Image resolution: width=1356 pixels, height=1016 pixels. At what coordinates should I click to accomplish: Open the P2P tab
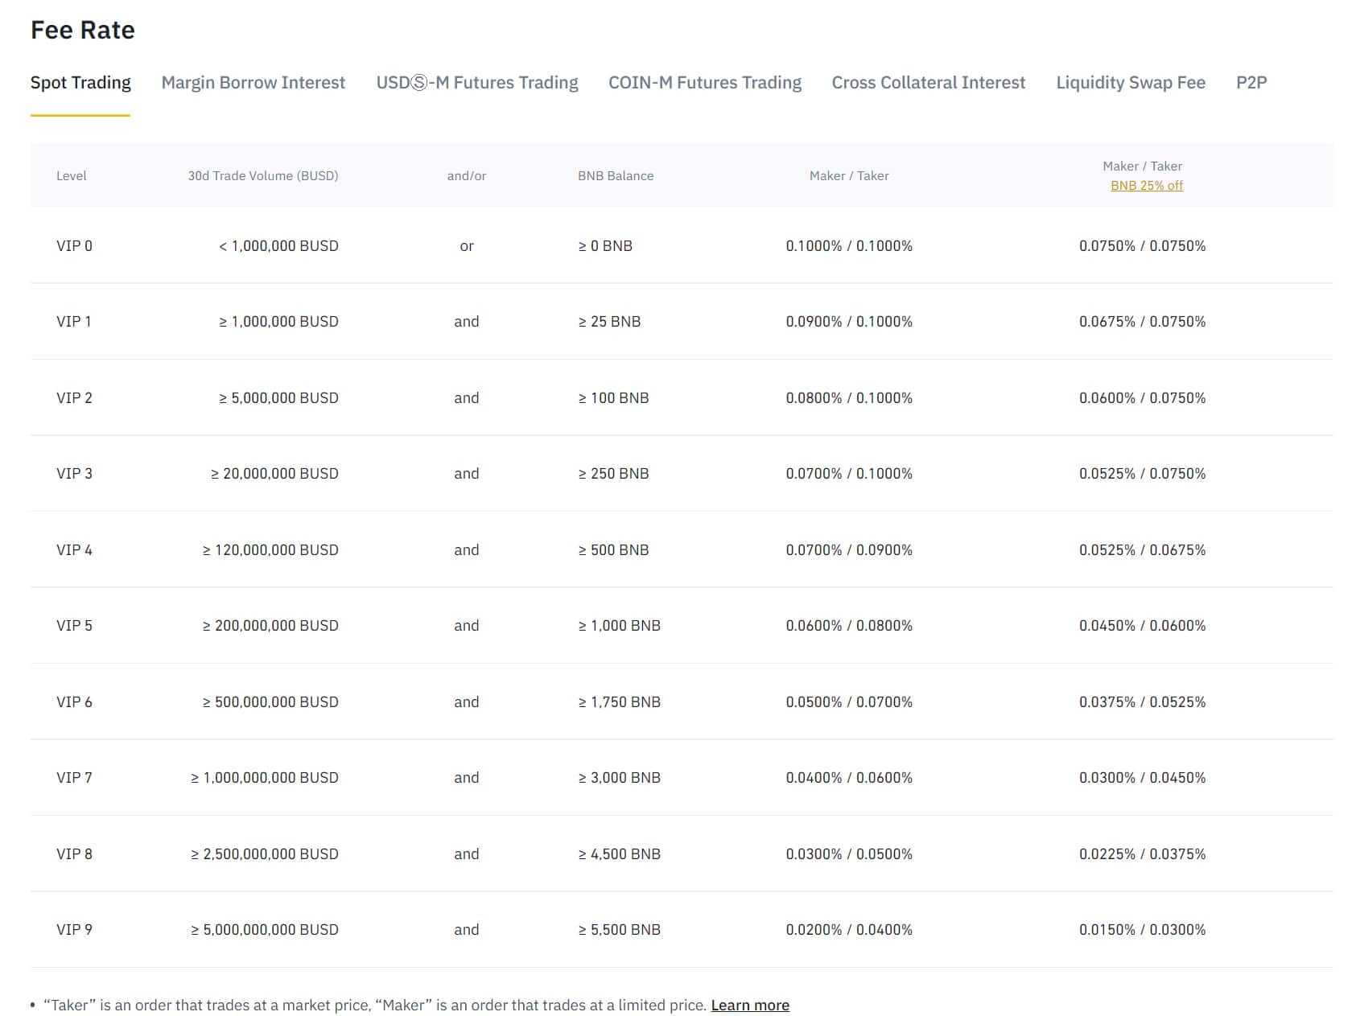tap(1251, 83)
